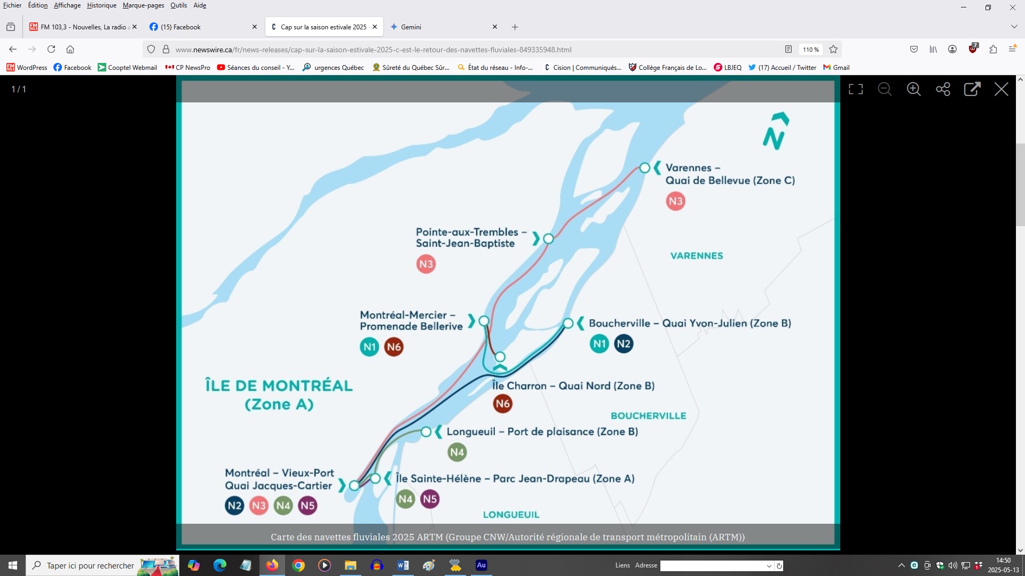Click the 110% zoom level indicator
This screenshot has width=1025, height=576.
810,50
